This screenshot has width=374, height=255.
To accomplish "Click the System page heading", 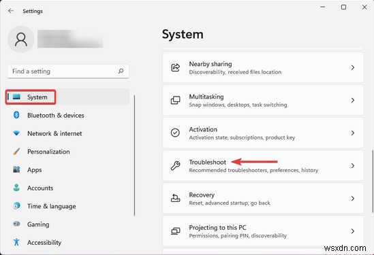I will [x=183, y=35].
